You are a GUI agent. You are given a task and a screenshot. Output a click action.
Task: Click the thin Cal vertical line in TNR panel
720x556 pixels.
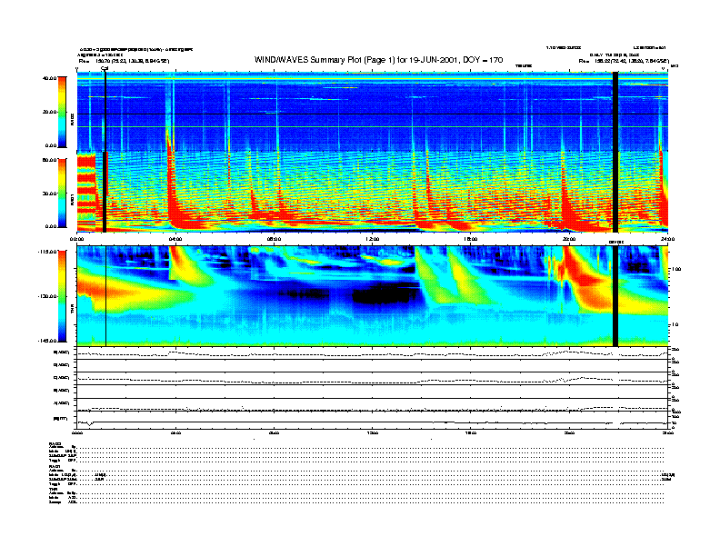106,296
